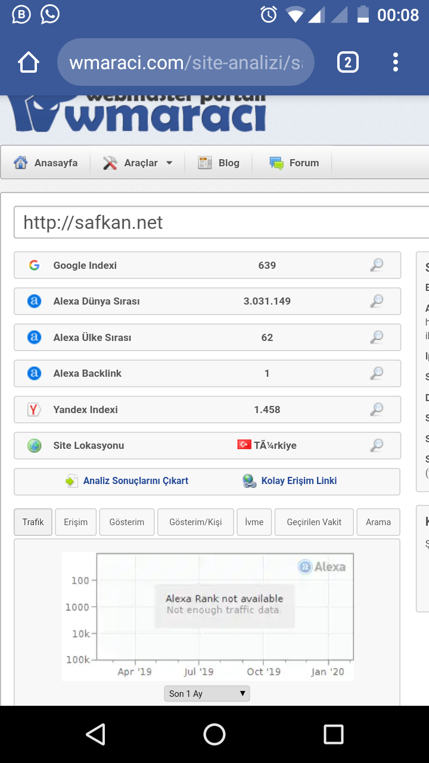
Task: Tap the site URL input field
Action: point(220,222)
